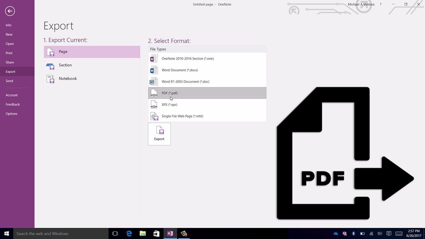The height and width of the screenshot is (239, 425).
Task: Click the Michael A Ventura account name
Action: [361, 4]
